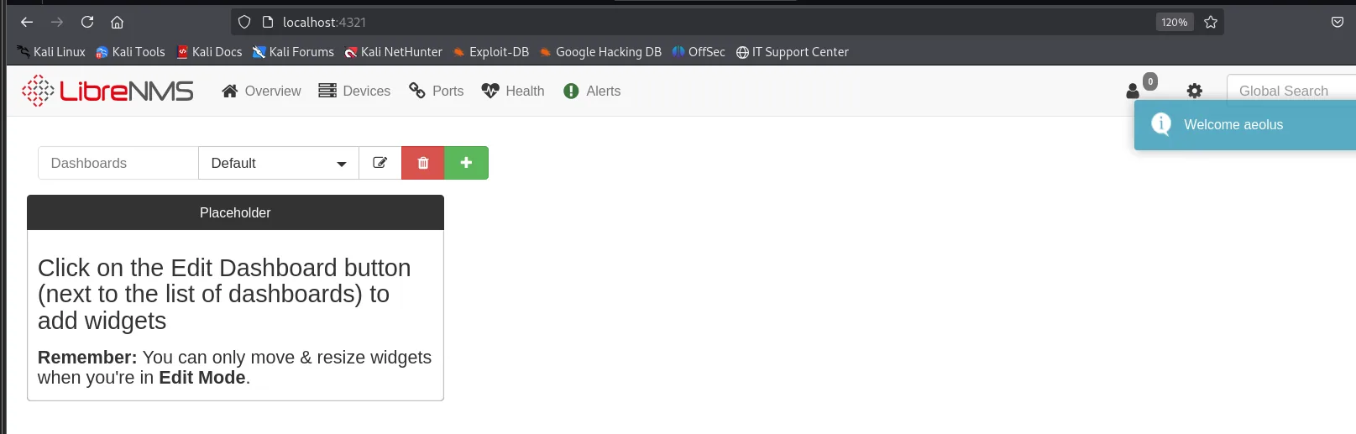
Task: Open the user account icon menu
Action: coord(1133,92)
